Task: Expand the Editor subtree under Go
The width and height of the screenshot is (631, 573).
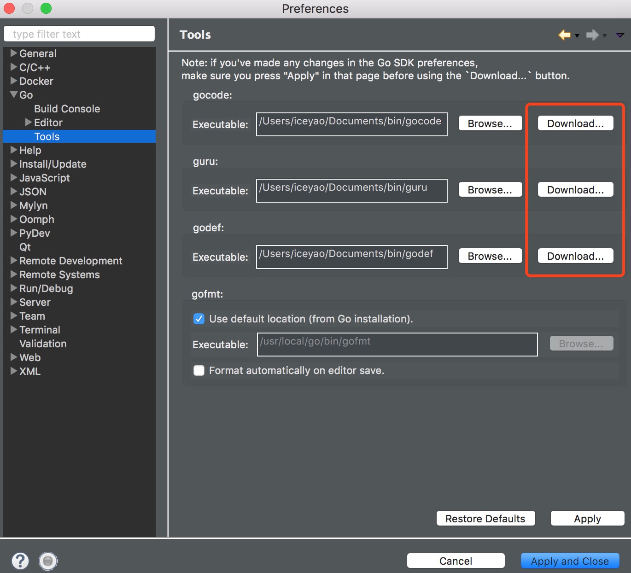Action: [29, 123]
